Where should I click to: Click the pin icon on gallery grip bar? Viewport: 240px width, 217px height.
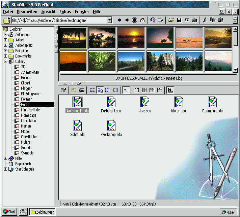pyautogui.click(x=79, y=83)
